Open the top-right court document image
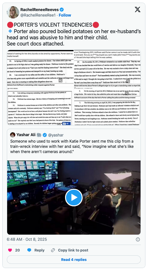The image size is (149, 270). point(107,69)
